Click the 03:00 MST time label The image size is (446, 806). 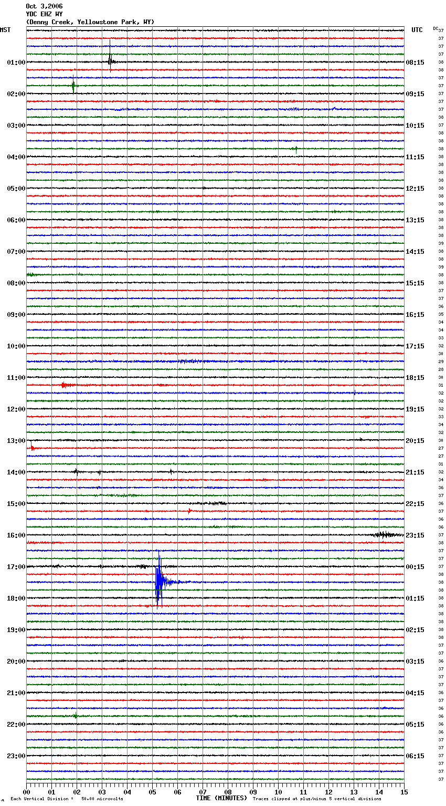pos(16,126)
